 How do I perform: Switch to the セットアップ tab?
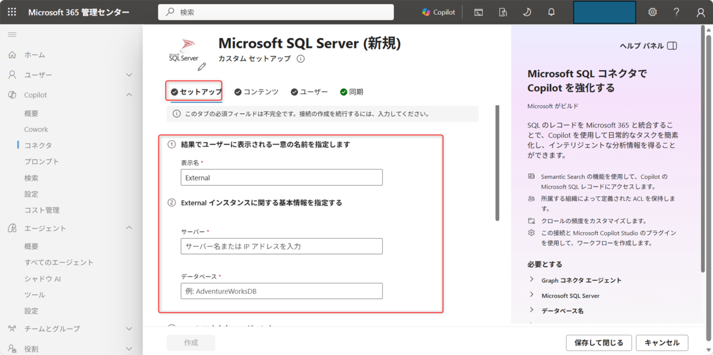196,91
